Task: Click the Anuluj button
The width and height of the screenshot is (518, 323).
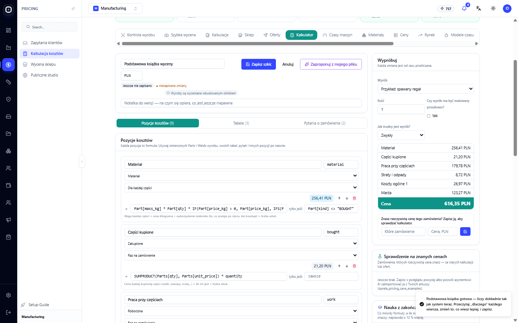Action: click(288, 64)
